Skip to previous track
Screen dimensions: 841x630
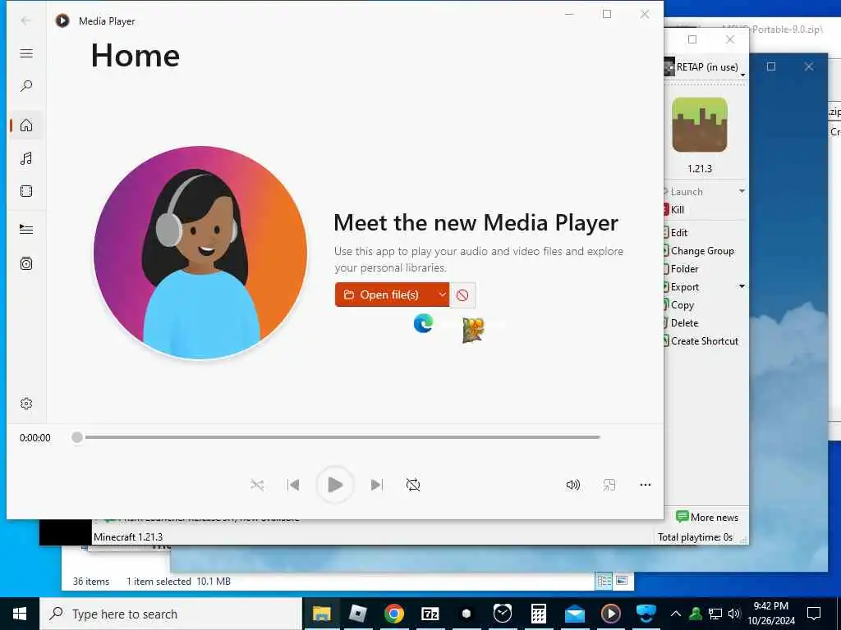pyautogui.click(x=293, y=486)
